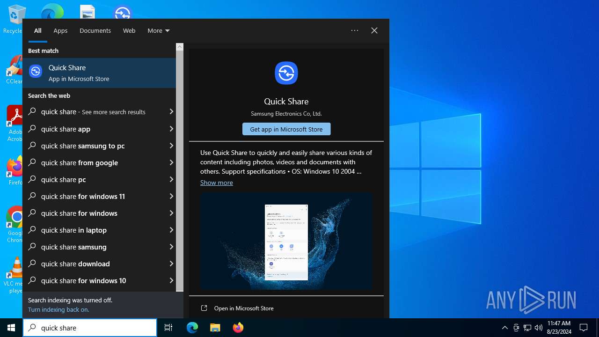Viewport: 599px width, 337px height.
Task: Click the large Quick Share app logo
Action: [x=286, y=73]
